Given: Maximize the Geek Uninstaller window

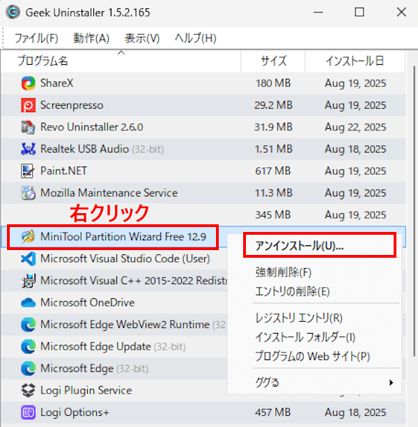Looking at the screenshot, I should [359, 13].
